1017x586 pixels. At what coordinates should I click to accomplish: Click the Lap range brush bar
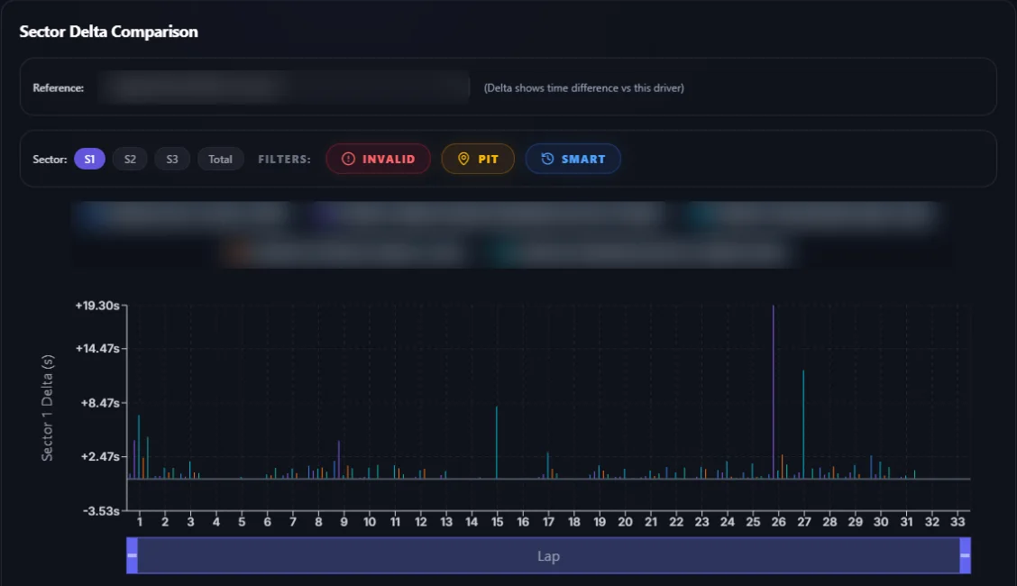(x=549, y=555)
